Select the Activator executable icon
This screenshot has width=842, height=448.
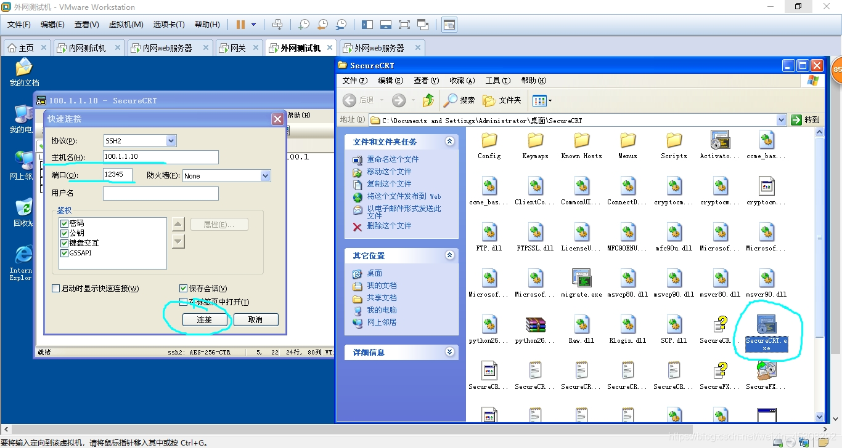click(720, 145)
